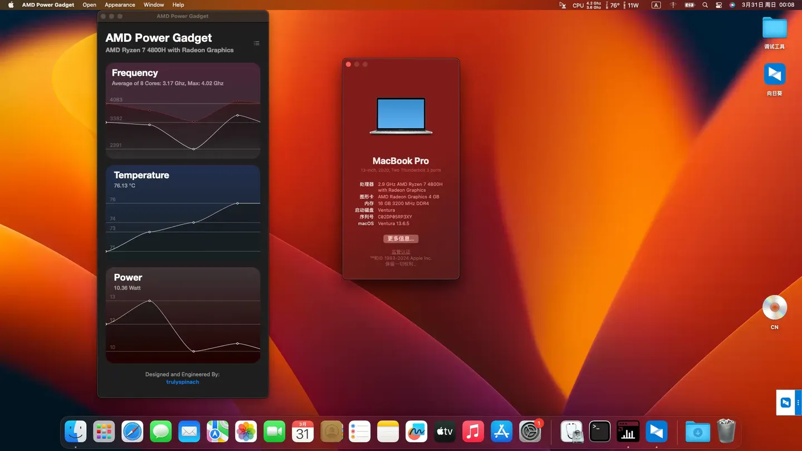
Task: Open the 向日葵 remote desktop dock icon
Action: tap(656, 430)
